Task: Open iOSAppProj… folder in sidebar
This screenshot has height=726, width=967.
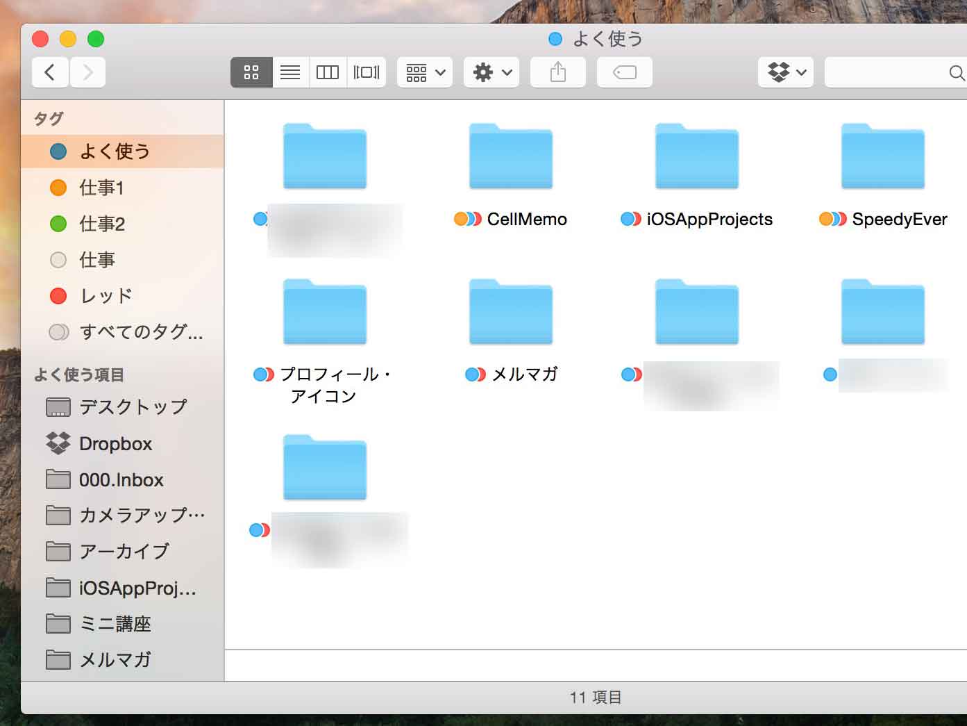Action: [x=123, y=588]
